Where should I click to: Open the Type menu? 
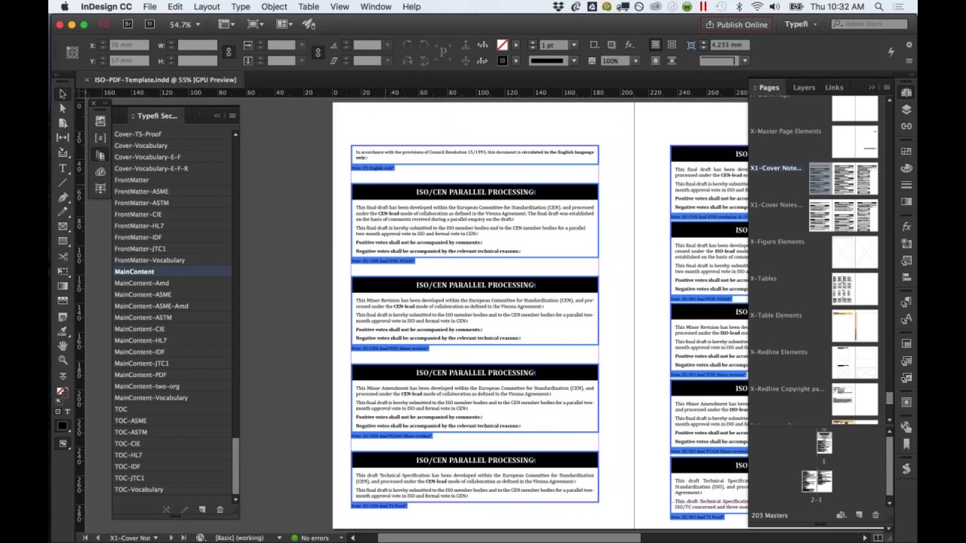tap(241, 7)
